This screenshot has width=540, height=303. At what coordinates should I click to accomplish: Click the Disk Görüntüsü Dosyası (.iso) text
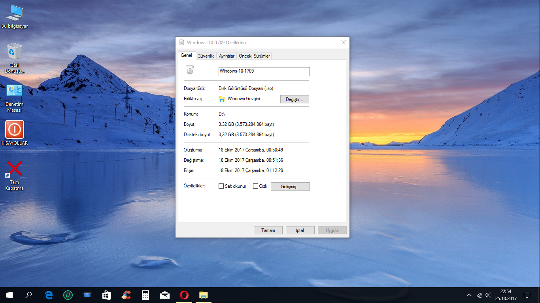pos(246,88)
